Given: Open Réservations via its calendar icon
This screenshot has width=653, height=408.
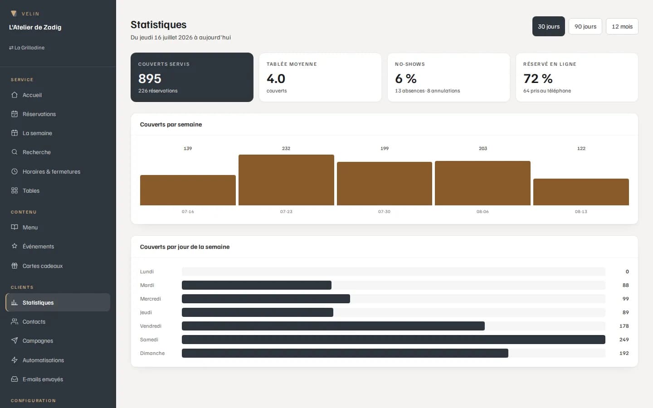Looking at the screenshot, I should (x=15, y=114).
